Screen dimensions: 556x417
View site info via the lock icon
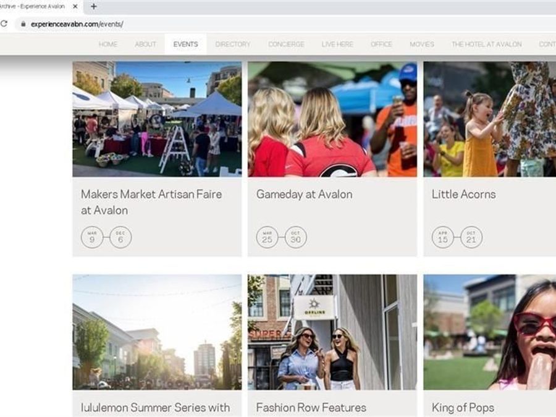(23, 24)
